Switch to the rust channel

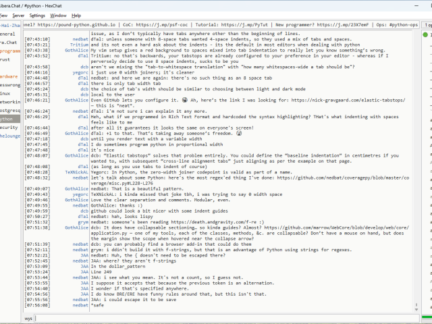tap(5, 59)
